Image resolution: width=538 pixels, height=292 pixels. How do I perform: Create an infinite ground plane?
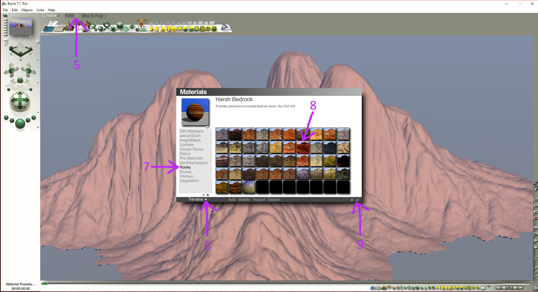59,29
